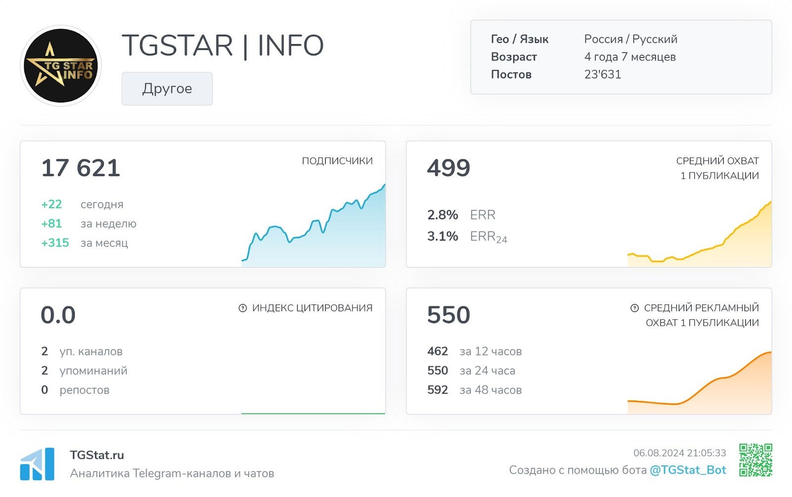Click the help icon beside ИНДЕКС ЦИТИРОВАНИЯ
The height and width of the screenshot is (497, 792).
pyautogui.click(x=243, y=308)
